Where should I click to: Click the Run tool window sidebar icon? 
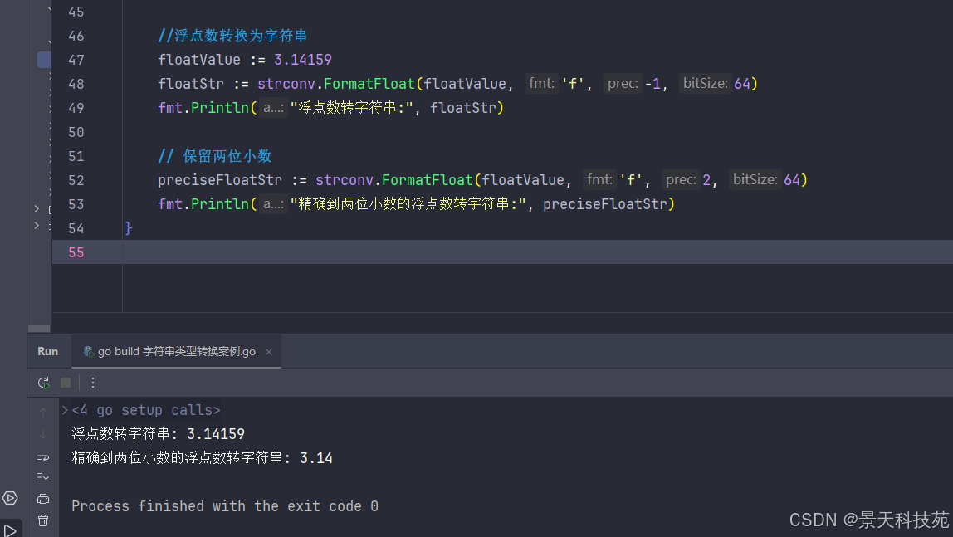10,529
